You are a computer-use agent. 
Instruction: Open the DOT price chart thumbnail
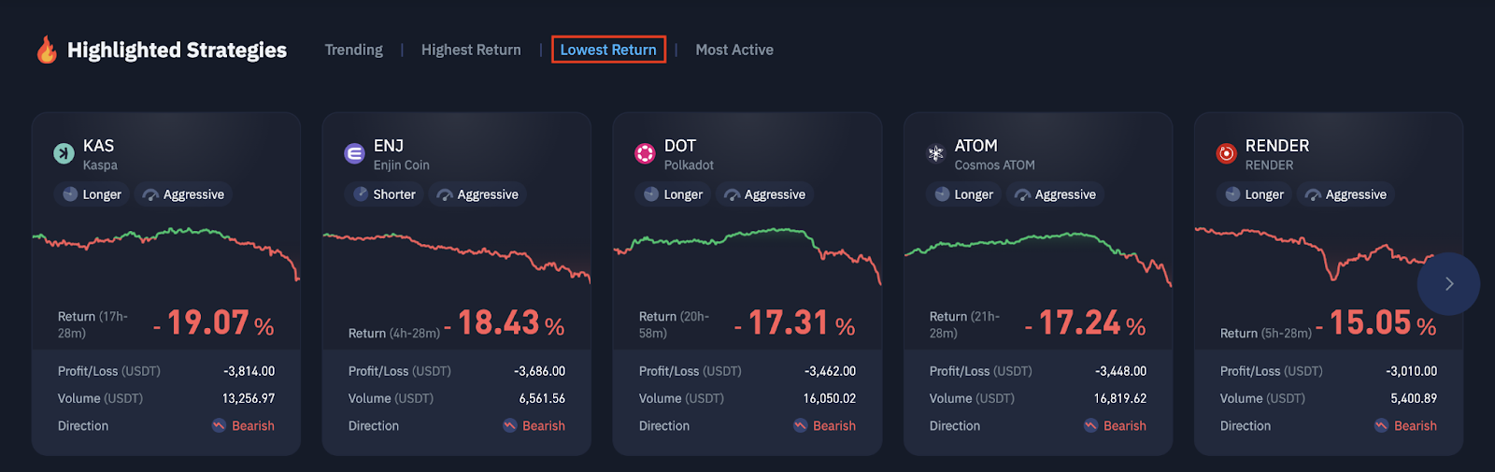click(x=747, y=250)
